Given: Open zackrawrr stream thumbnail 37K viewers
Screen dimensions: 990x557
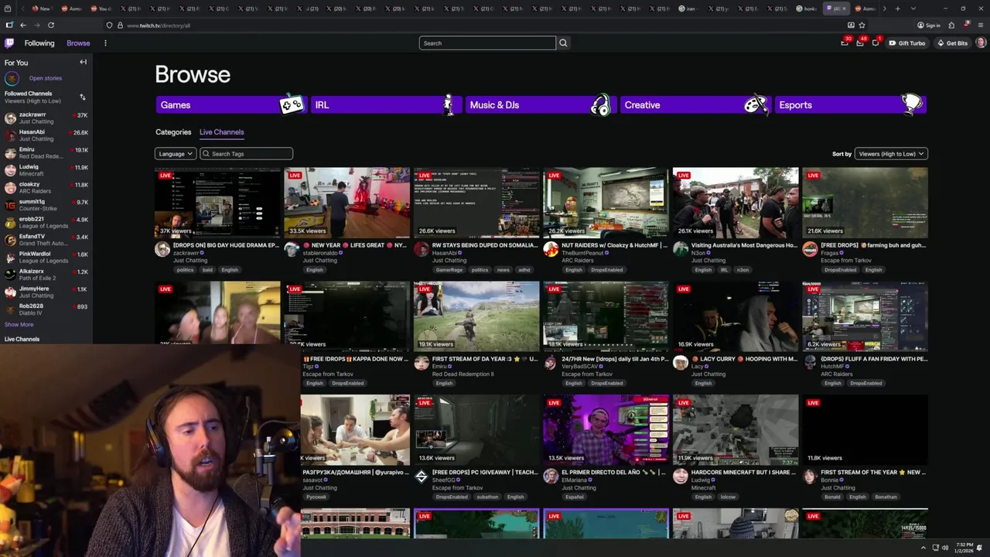Looking at the screenshot, I should 217,203.
